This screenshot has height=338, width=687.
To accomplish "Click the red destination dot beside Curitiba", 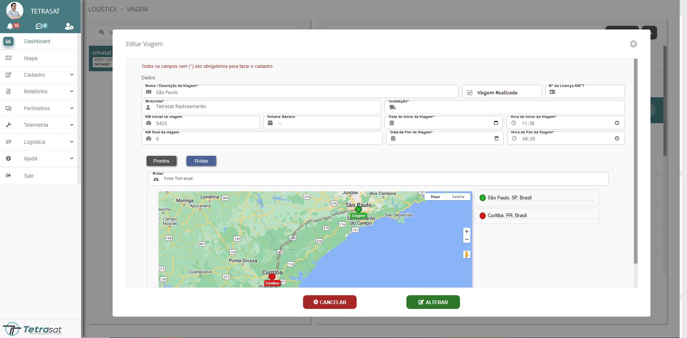I will click(482, 216).
